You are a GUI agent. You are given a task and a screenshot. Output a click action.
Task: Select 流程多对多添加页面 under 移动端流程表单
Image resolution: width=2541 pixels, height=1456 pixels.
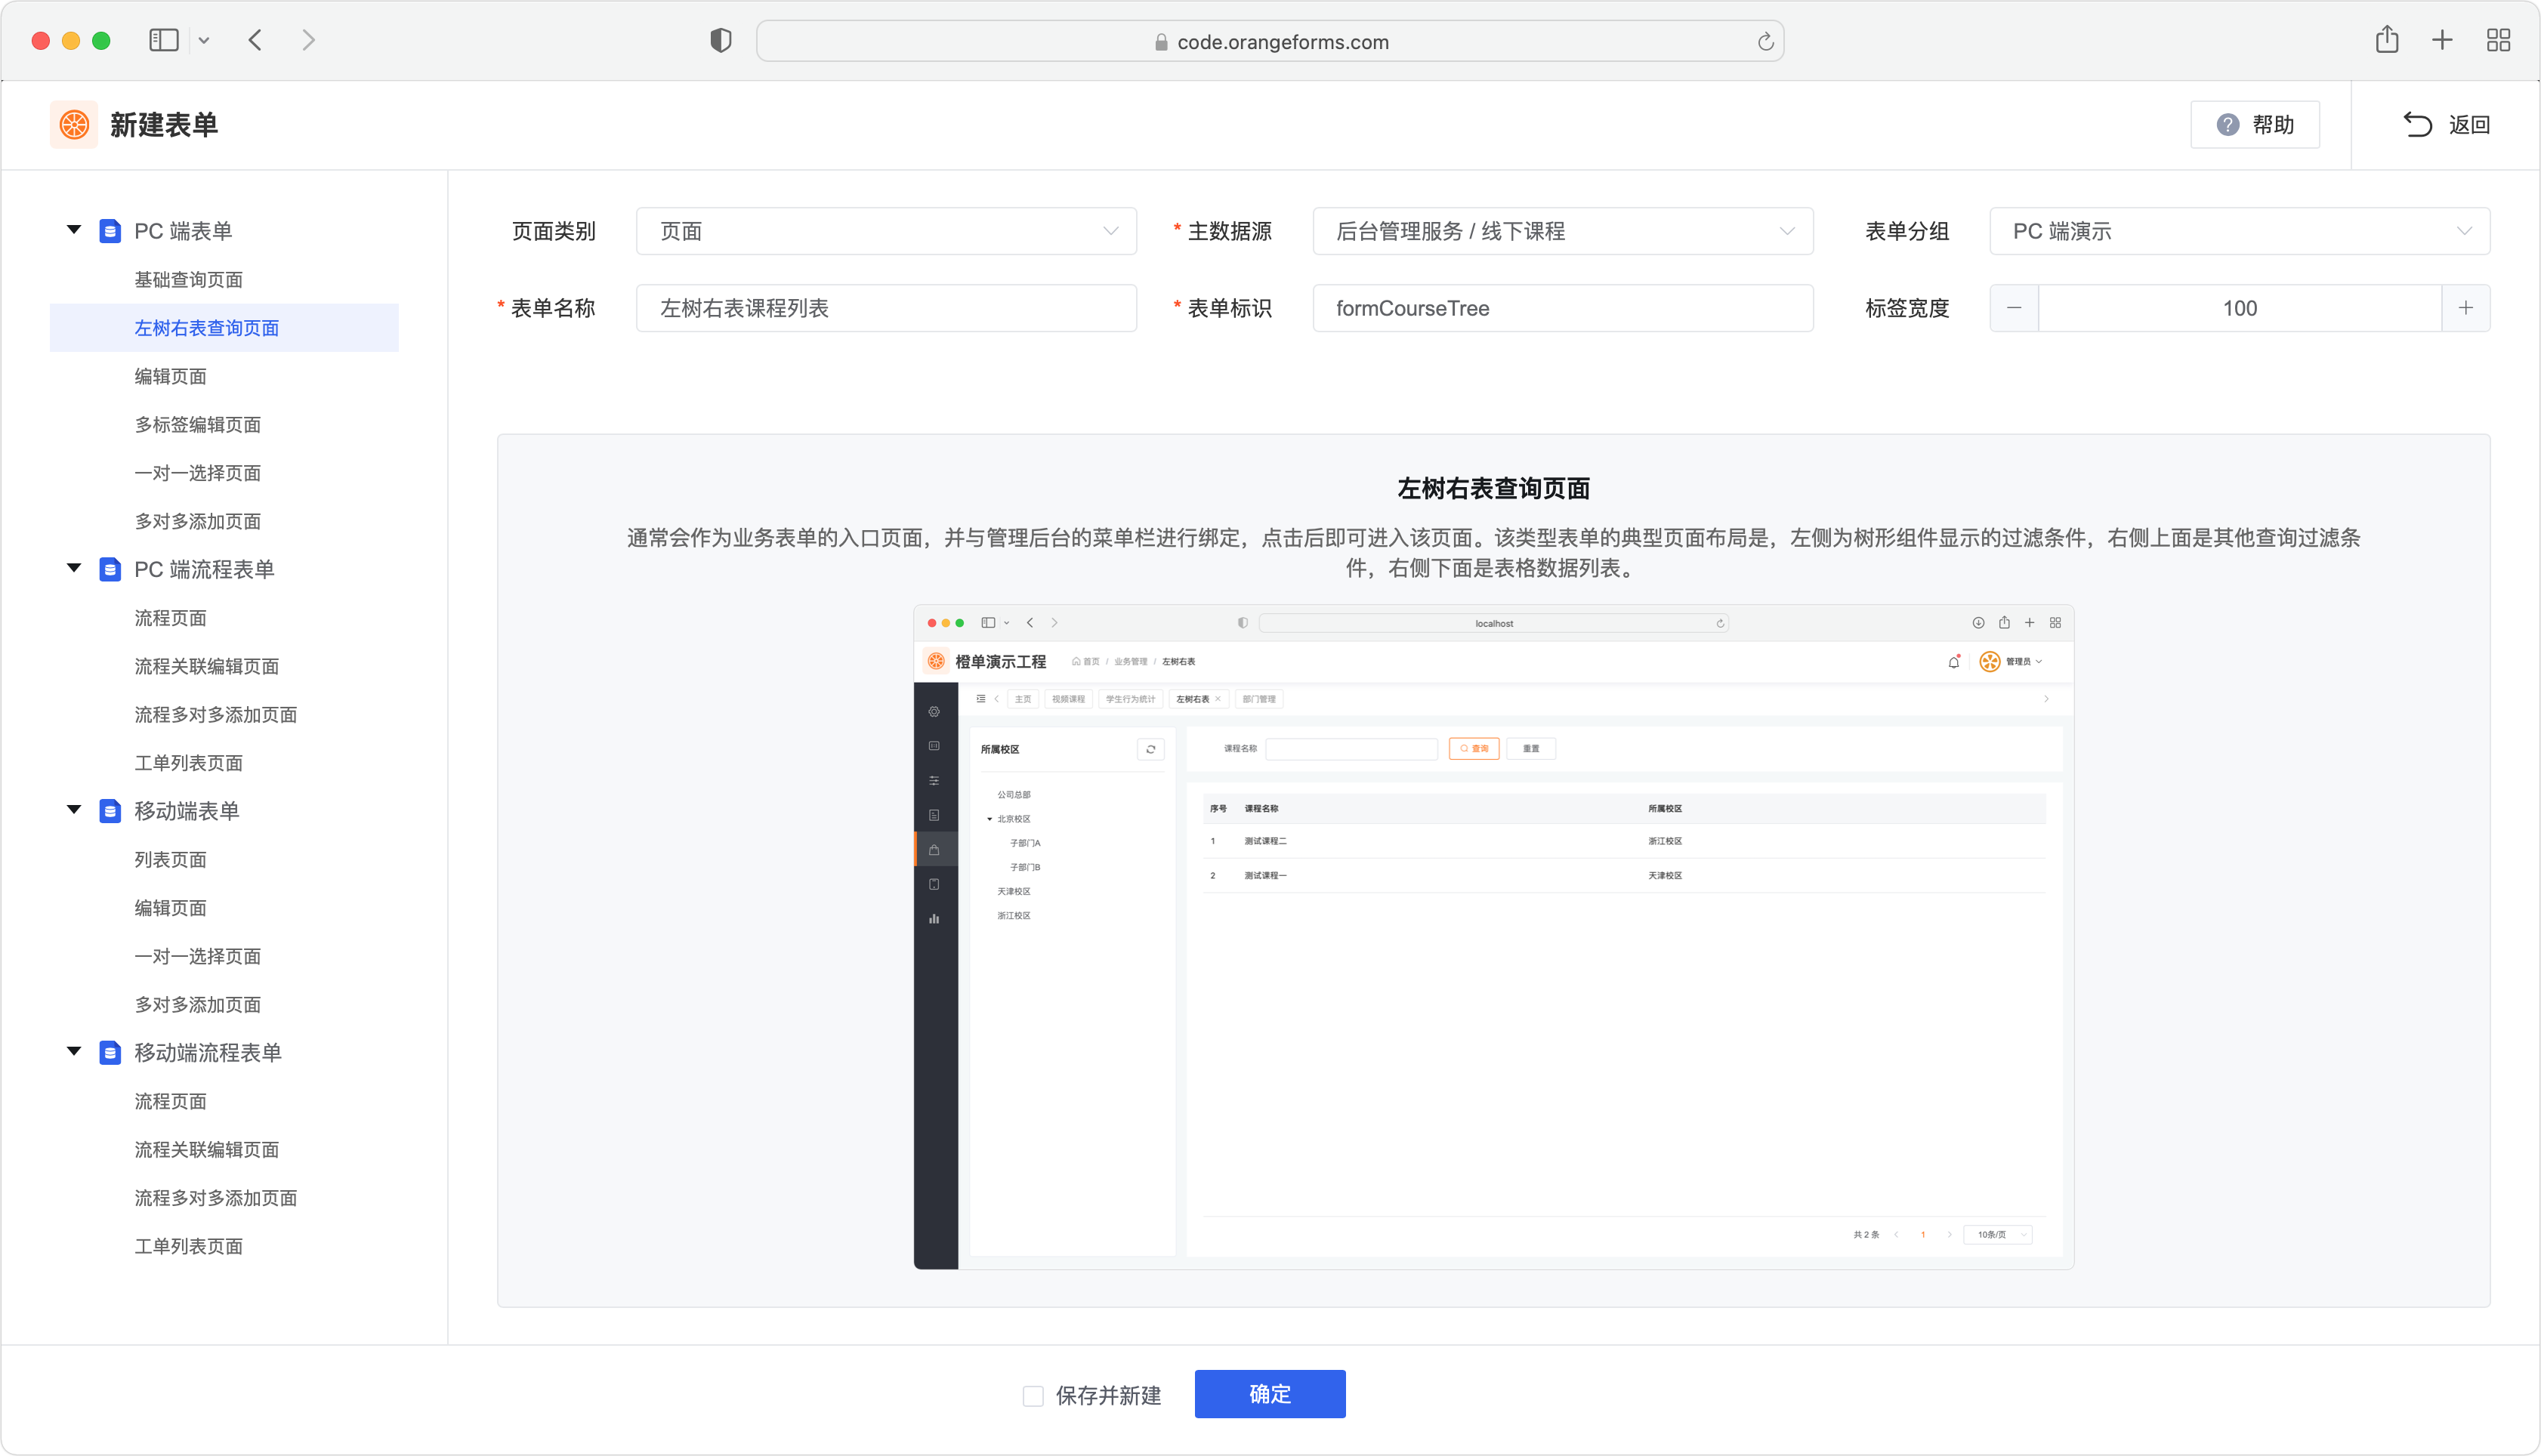(x=216, y=1198)
